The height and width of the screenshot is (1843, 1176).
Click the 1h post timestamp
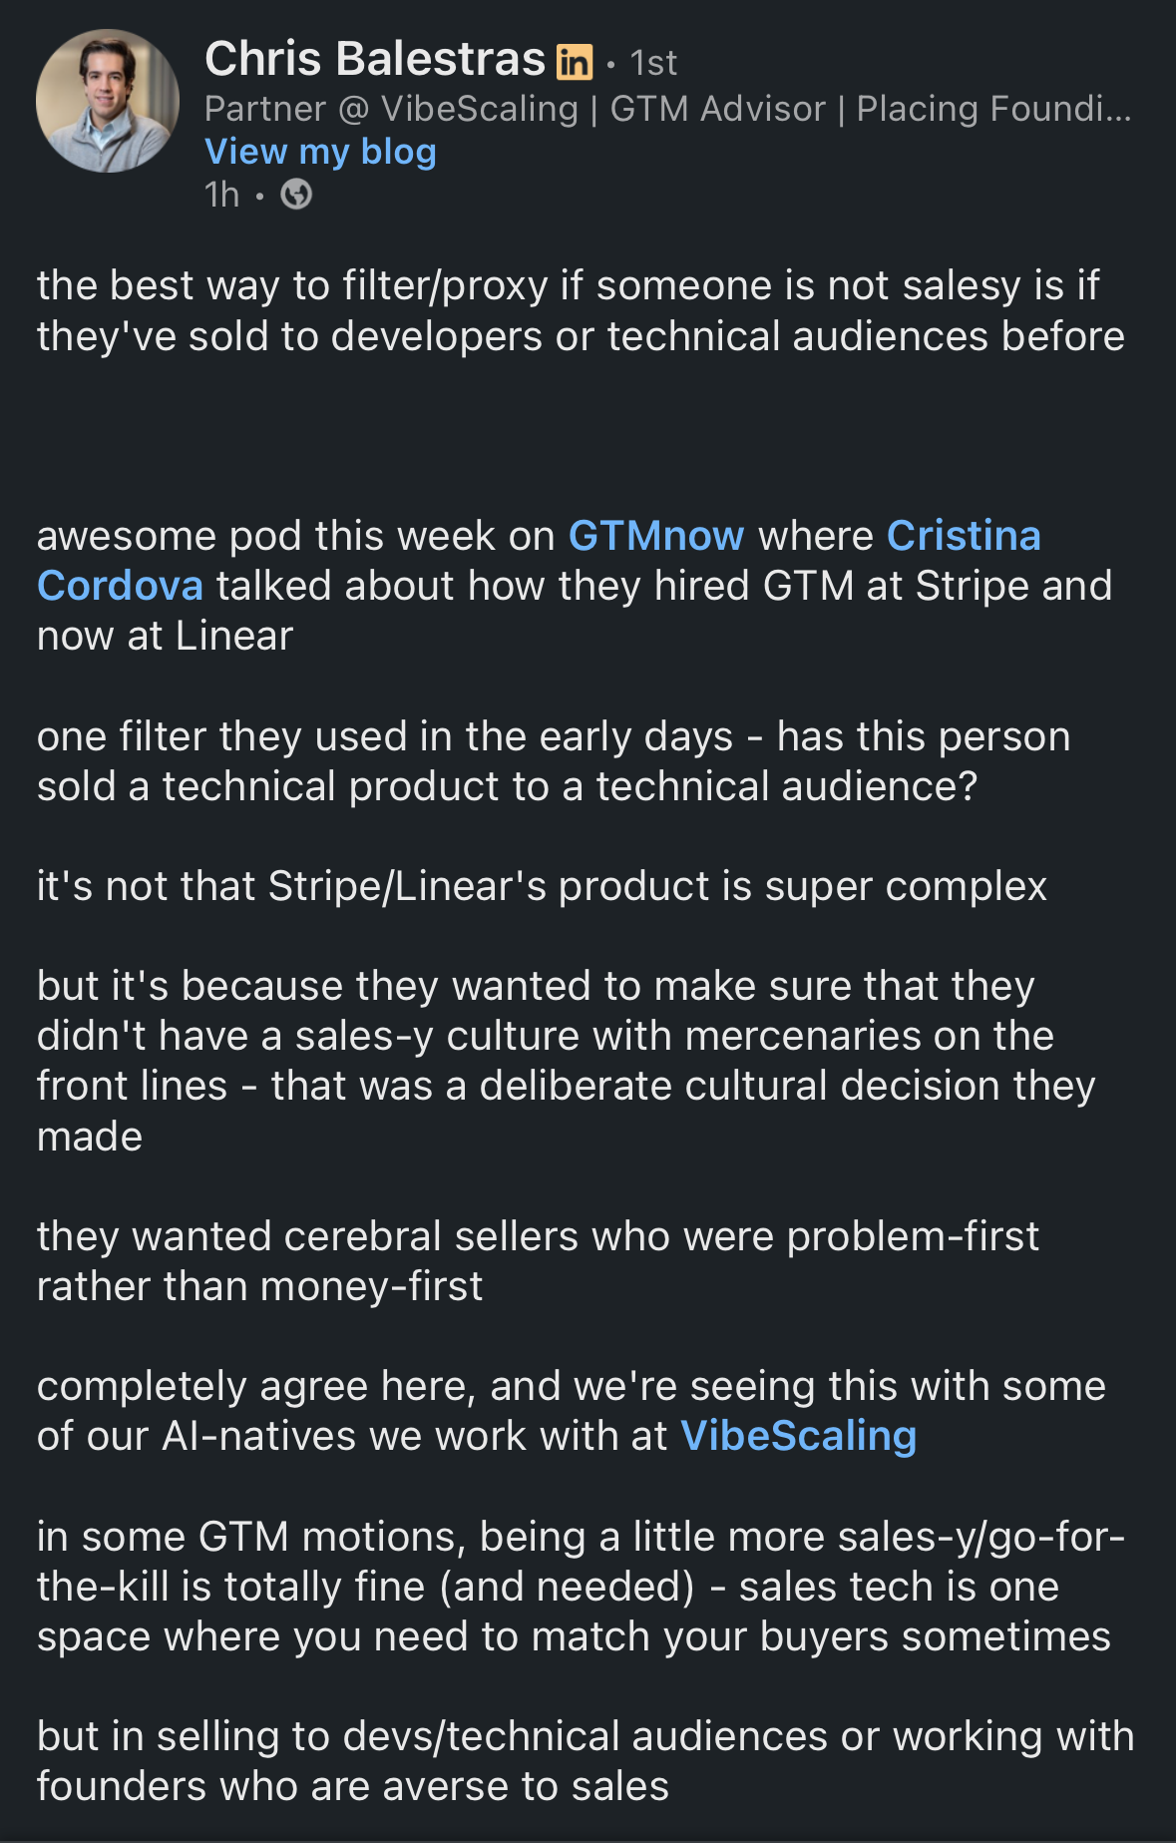click(x=222, y=195)
